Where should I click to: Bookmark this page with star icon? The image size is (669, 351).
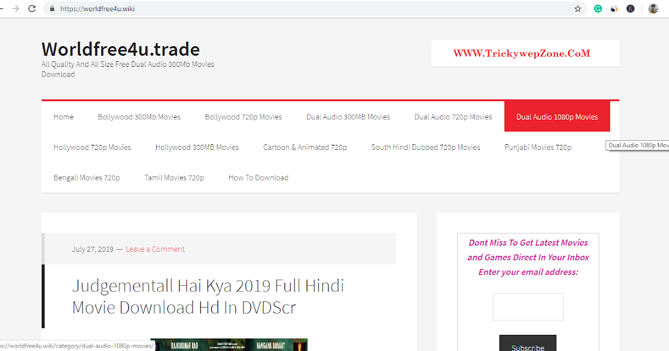click(578, 9)
